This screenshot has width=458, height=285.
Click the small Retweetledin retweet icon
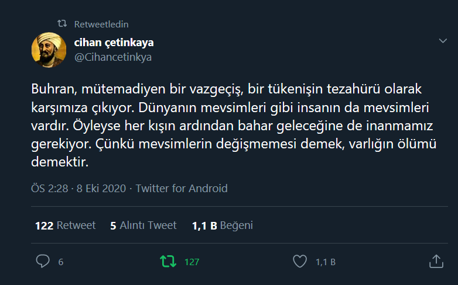62,23
